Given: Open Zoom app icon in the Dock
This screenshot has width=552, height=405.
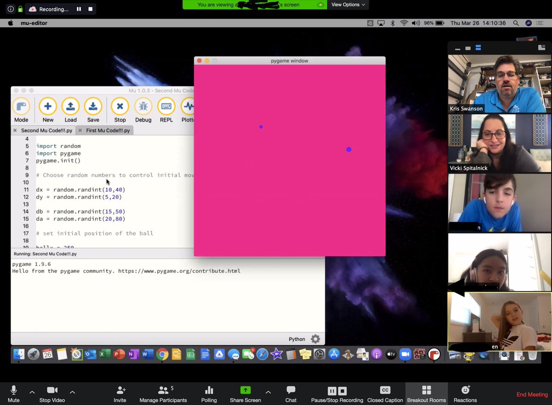Looking at the screenshot, I should (x=405, y=354).
